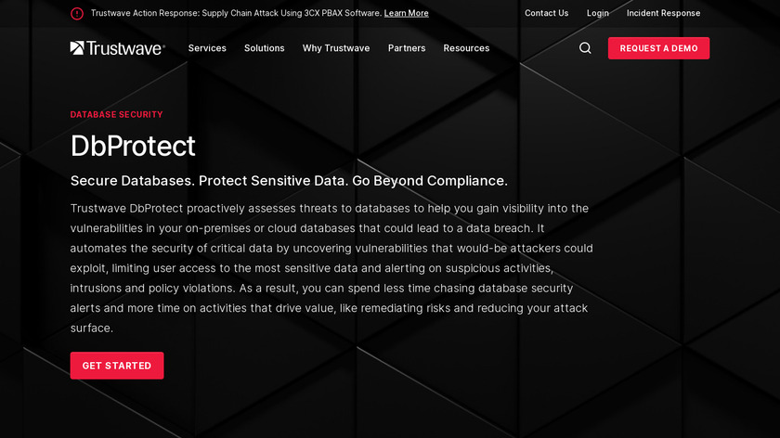Expand the Partners menu
This screenshot has height=438, width=780.
pyautogui.click(x=407, y=48)
